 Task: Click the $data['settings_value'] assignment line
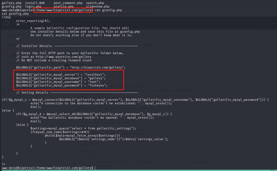click(114, 139)
